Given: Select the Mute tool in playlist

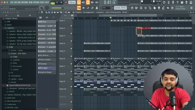Looking at the screenshot, I should 55,12.
